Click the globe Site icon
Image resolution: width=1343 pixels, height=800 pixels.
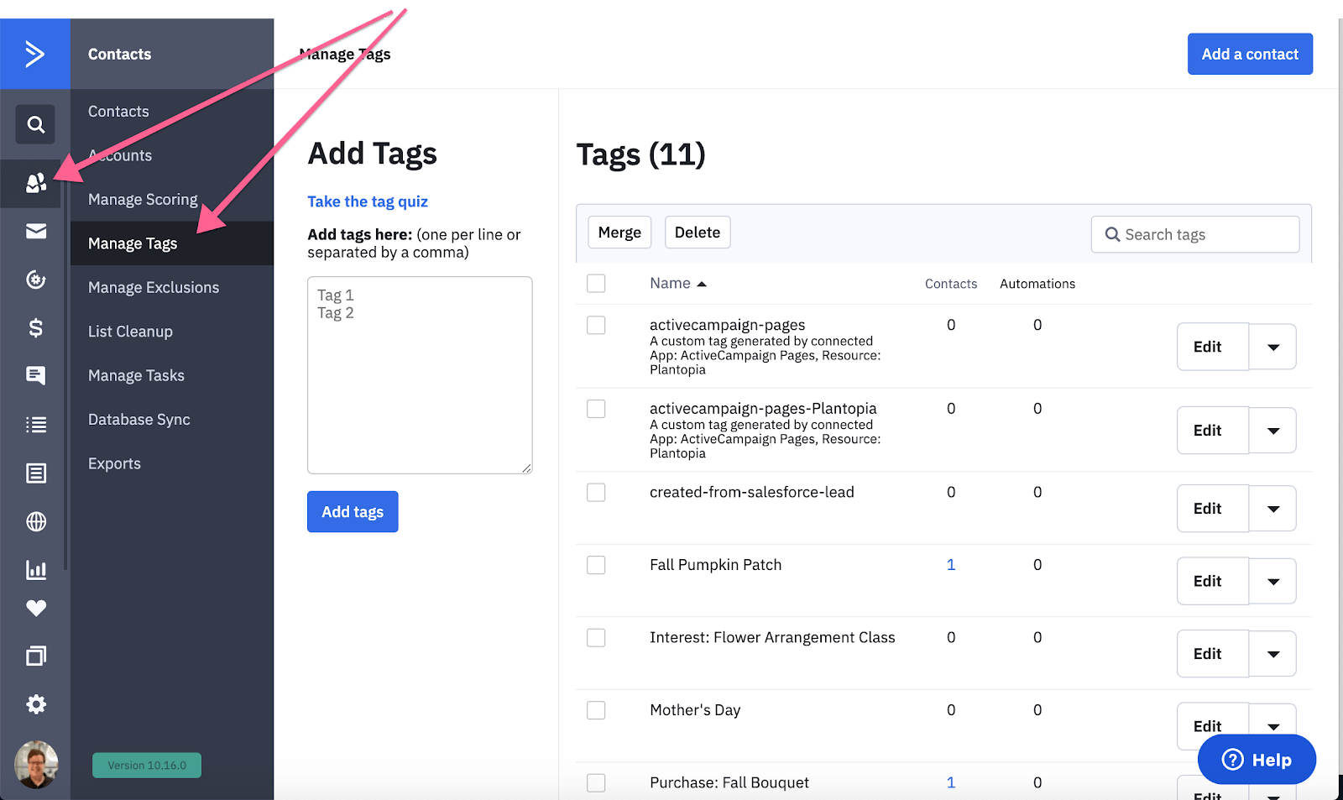(x=35, y=521)
